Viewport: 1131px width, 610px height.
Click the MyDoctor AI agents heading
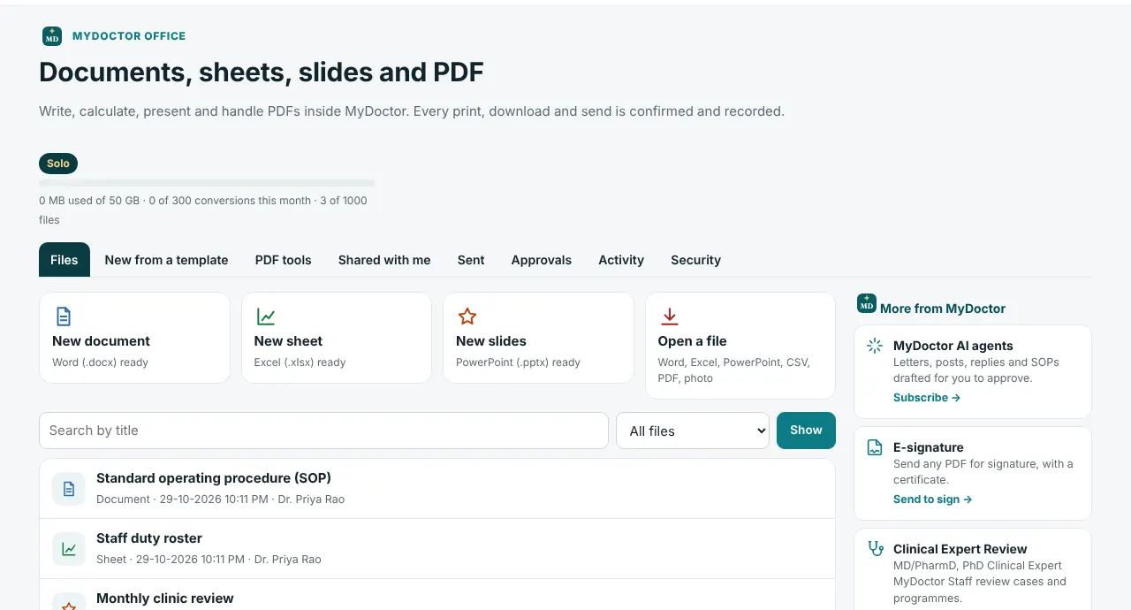point(953,346)
